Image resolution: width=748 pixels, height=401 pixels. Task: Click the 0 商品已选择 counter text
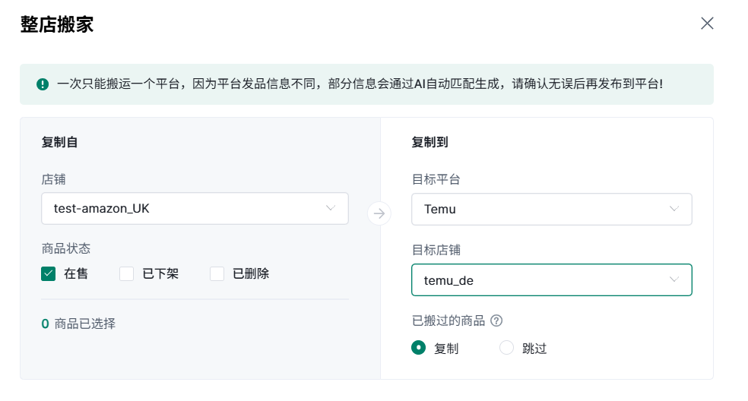coord(78,324)
